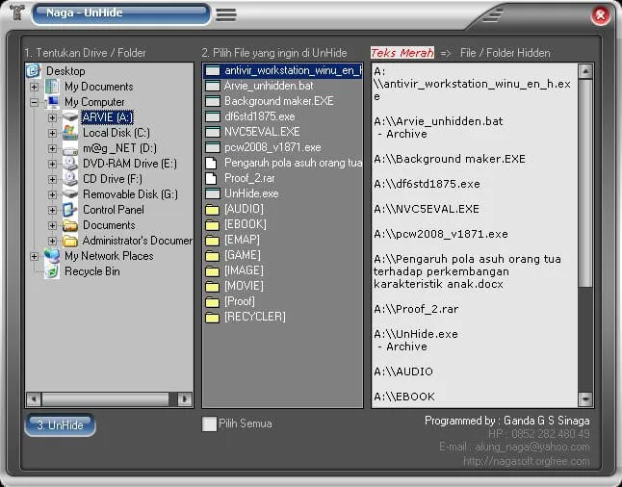Click the DVD-RAM Drive (E:) icon

pos(70,164)
